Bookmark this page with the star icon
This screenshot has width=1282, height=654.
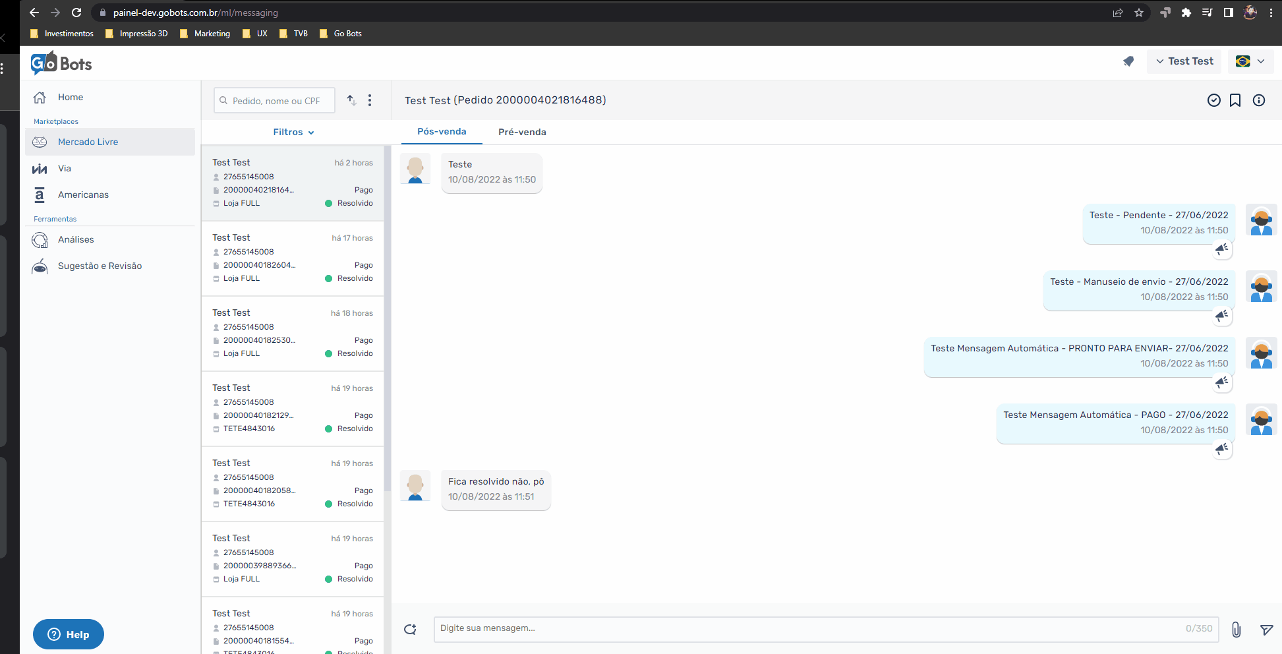(1139, 13)
